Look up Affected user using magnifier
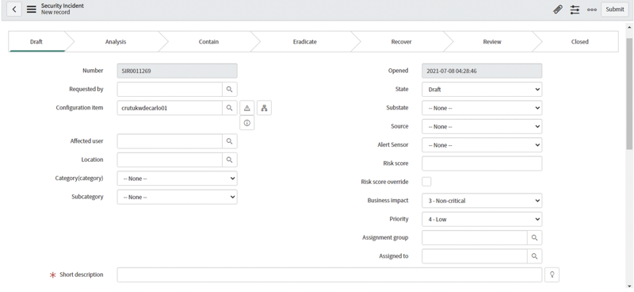Viewport: 634px width, 292px height. [x=229, y=141]
